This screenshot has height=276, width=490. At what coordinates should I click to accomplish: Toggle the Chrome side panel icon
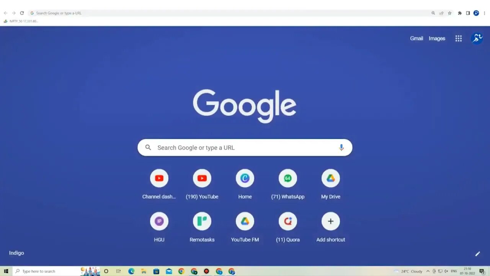click(x=468, y=13)
